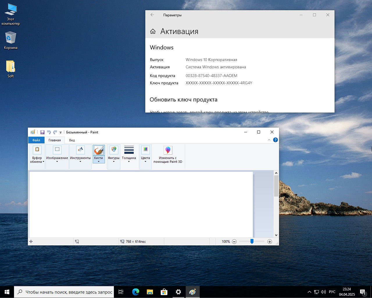This screenshot has width=372, height=298.
Task: Click the Undo arrow in Paint's title bar
Action: (49, 132)
